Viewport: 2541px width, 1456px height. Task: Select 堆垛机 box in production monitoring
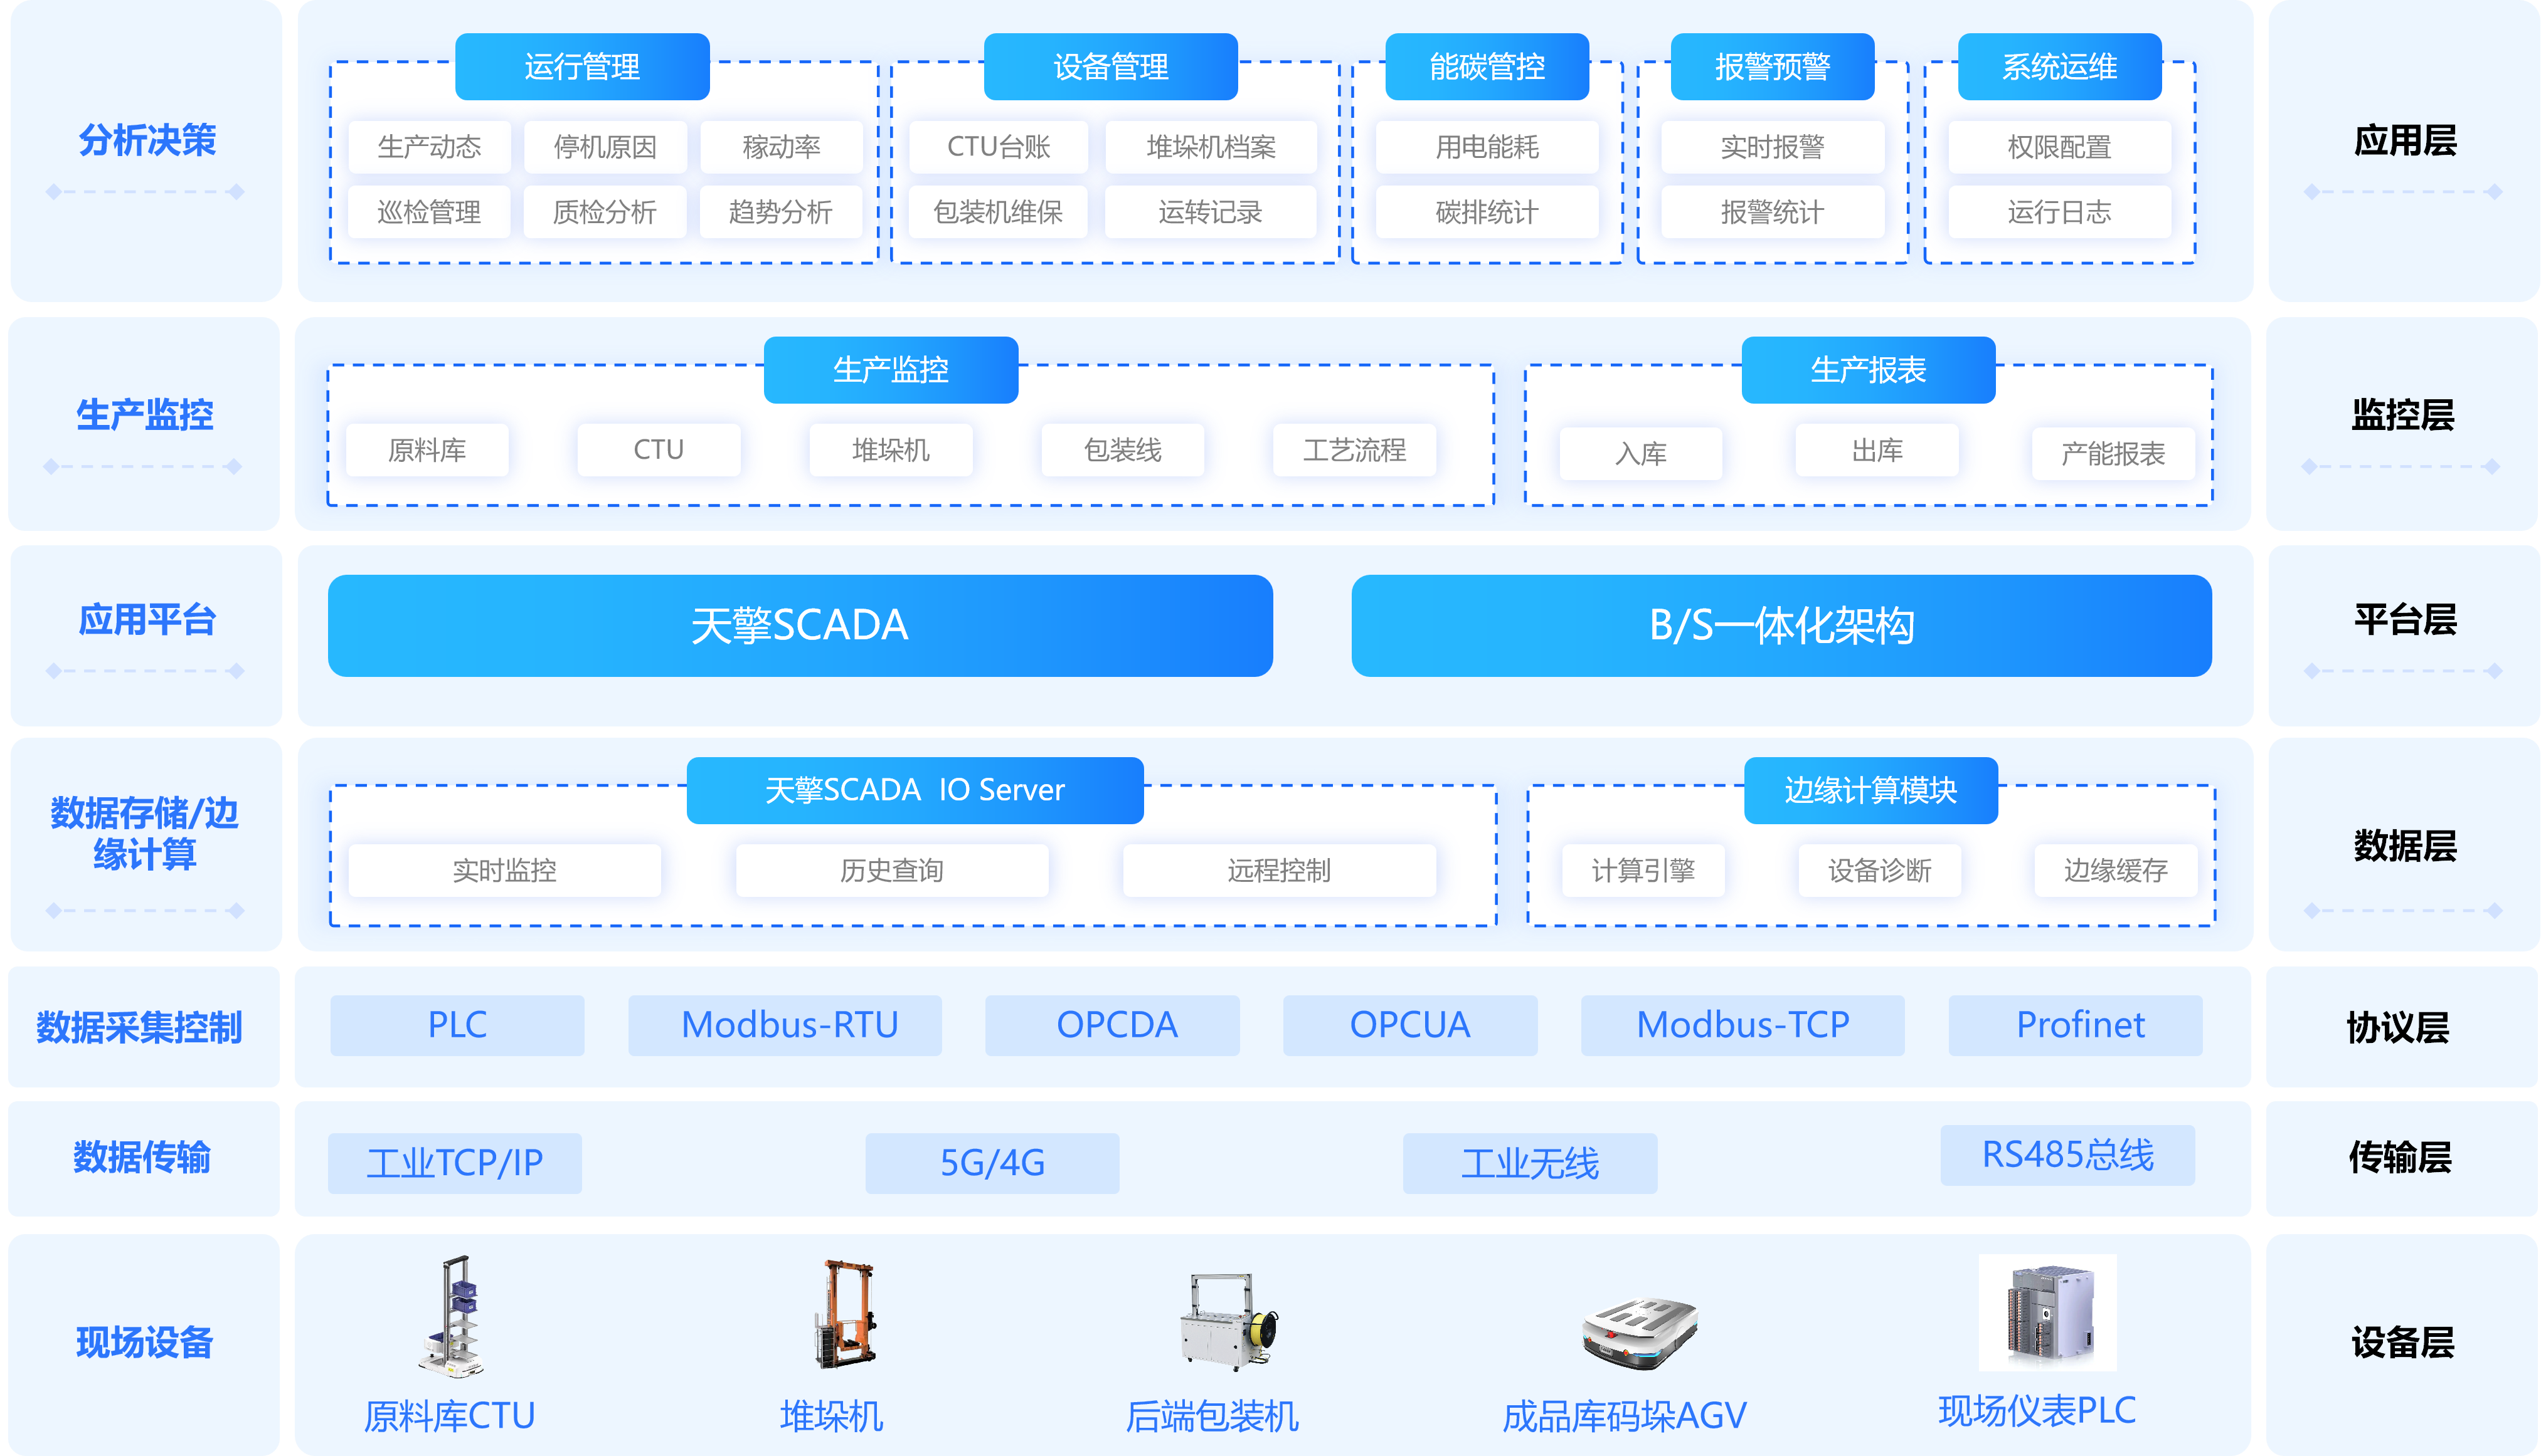(x=891, y=450)
